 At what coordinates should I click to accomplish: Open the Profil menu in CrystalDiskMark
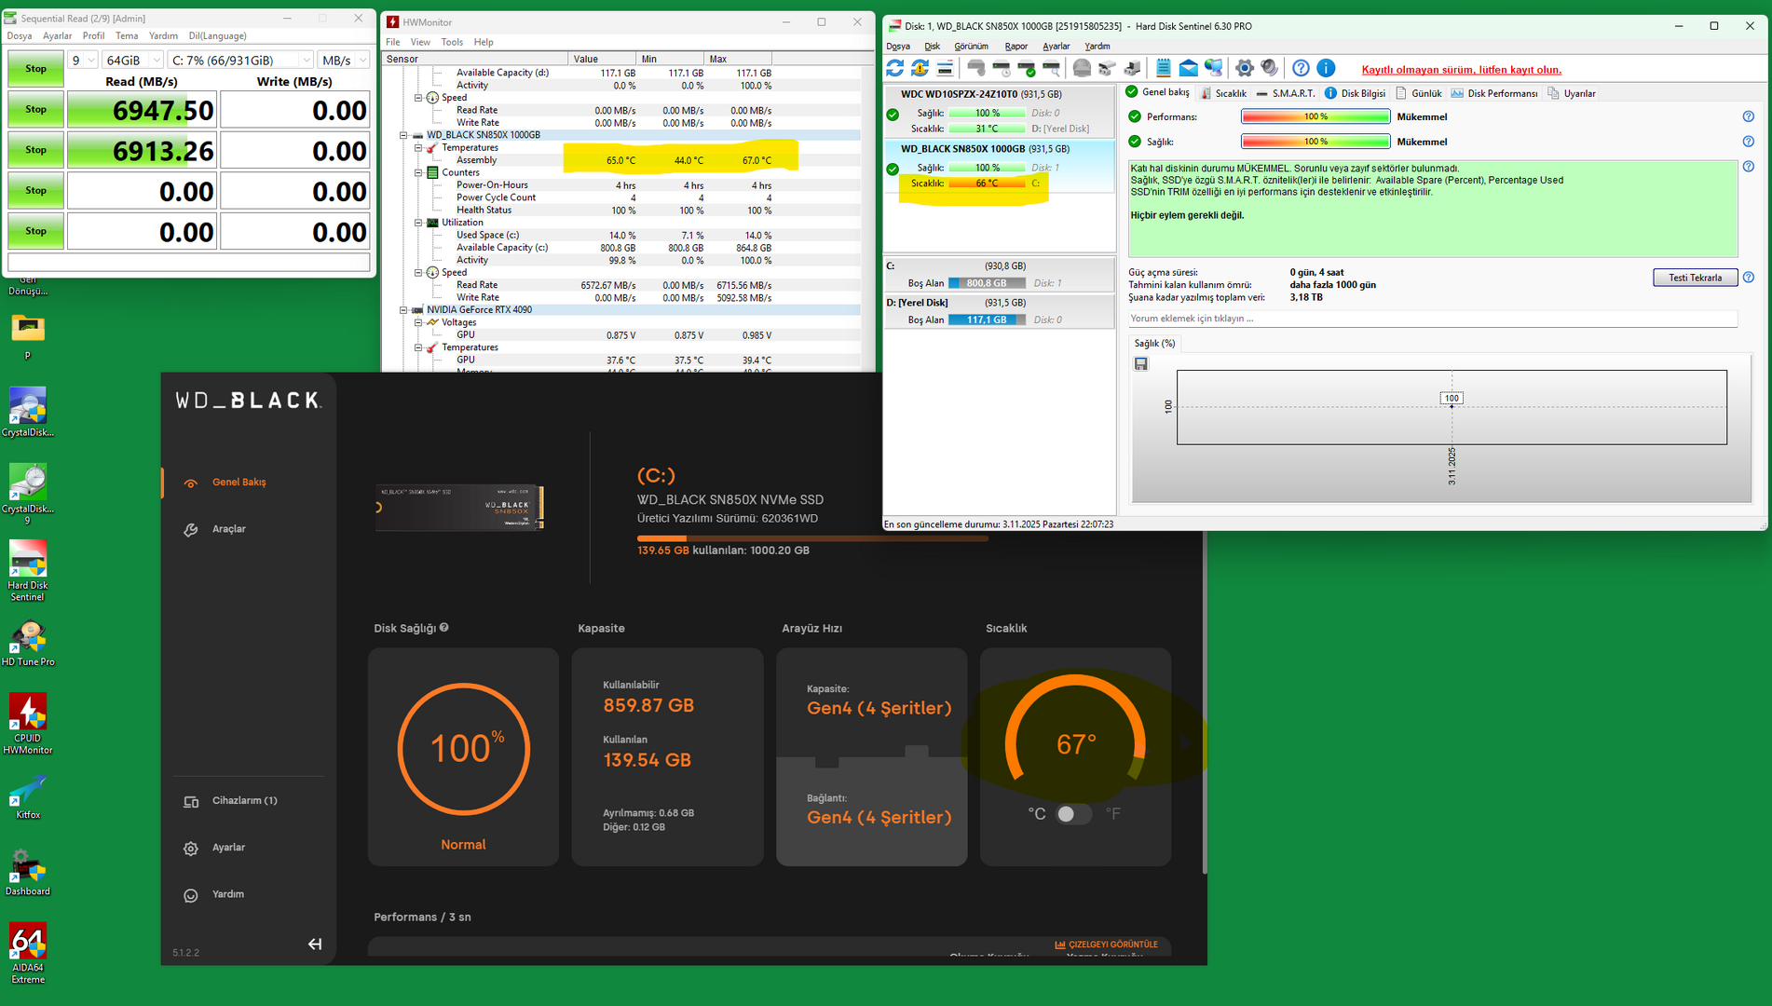pyautogui.click(x=93, y=36)
